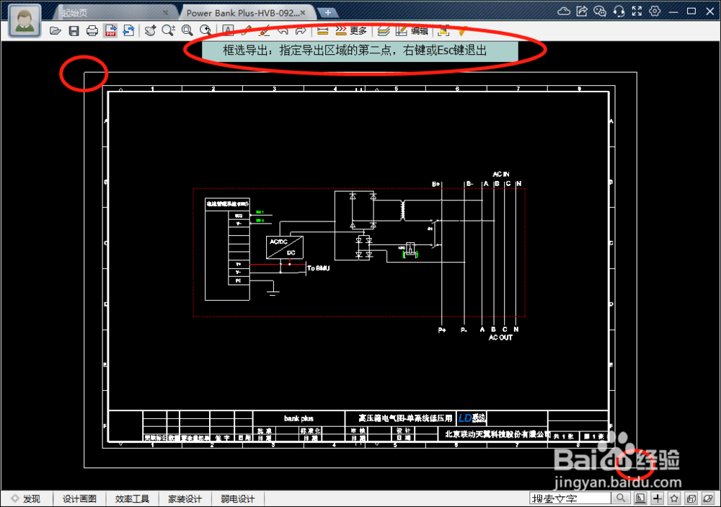
Task: Close the 起始页 tab
Action: 166,13
